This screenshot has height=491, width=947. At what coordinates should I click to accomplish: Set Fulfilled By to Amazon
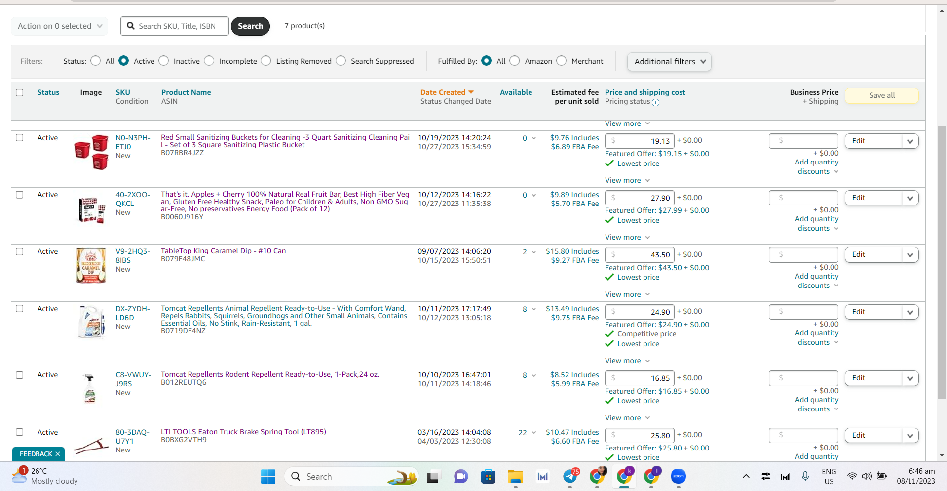point(515,61)
